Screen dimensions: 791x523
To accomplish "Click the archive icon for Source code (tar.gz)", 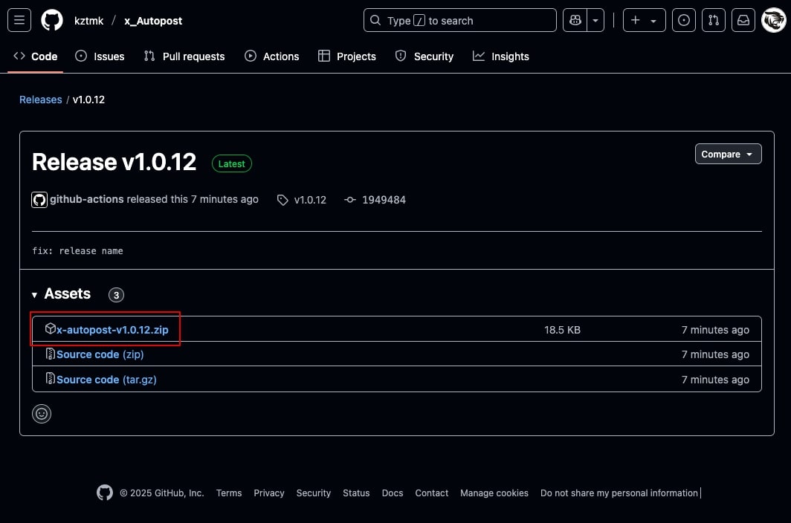I will click(x=50, y=378).
